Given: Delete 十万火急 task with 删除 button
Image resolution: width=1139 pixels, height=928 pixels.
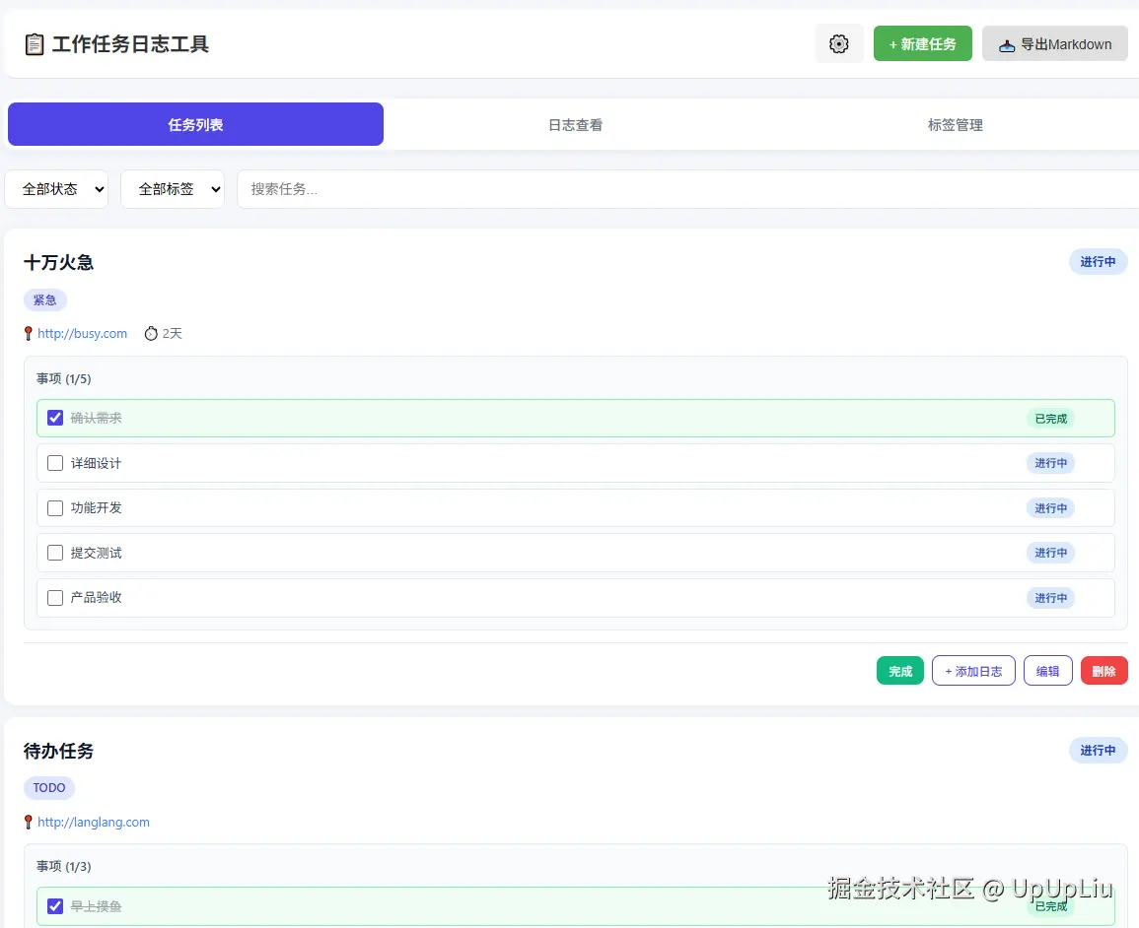Looking at the screenshot, I should (1104, 671).
